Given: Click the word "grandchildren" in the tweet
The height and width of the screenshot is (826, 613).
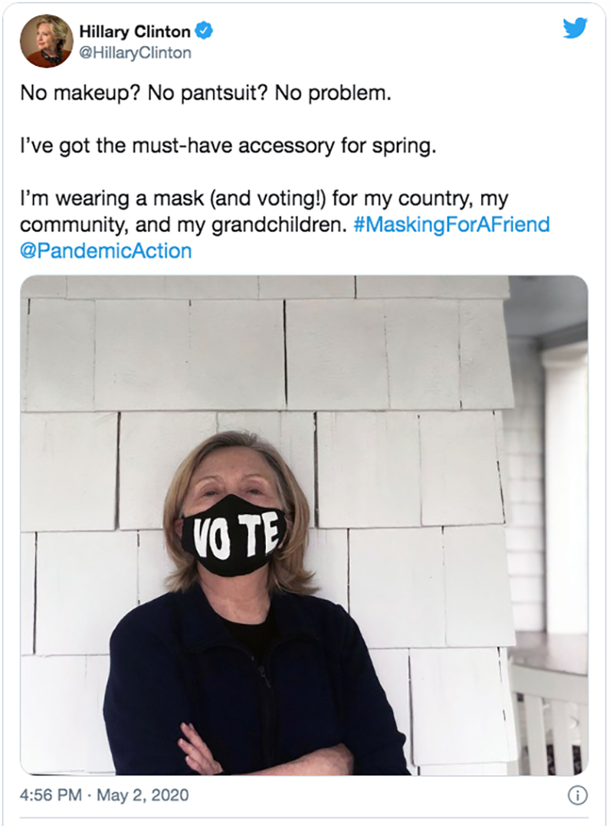Looking at the screenshot, I should [279, 225].
